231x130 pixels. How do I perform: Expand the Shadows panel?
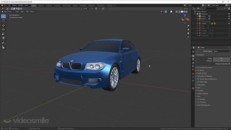[x=200, y=91]
